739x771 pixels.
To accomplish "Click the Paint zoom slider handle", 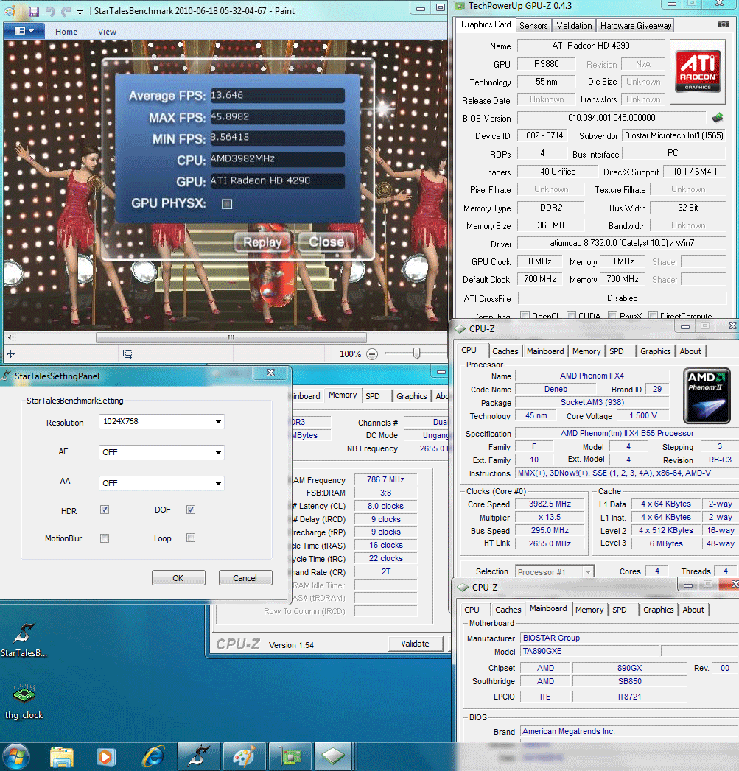I will click(417, 353).
